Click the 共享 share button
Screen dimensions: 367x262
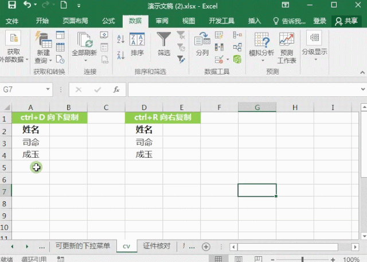tap(346, 21)
